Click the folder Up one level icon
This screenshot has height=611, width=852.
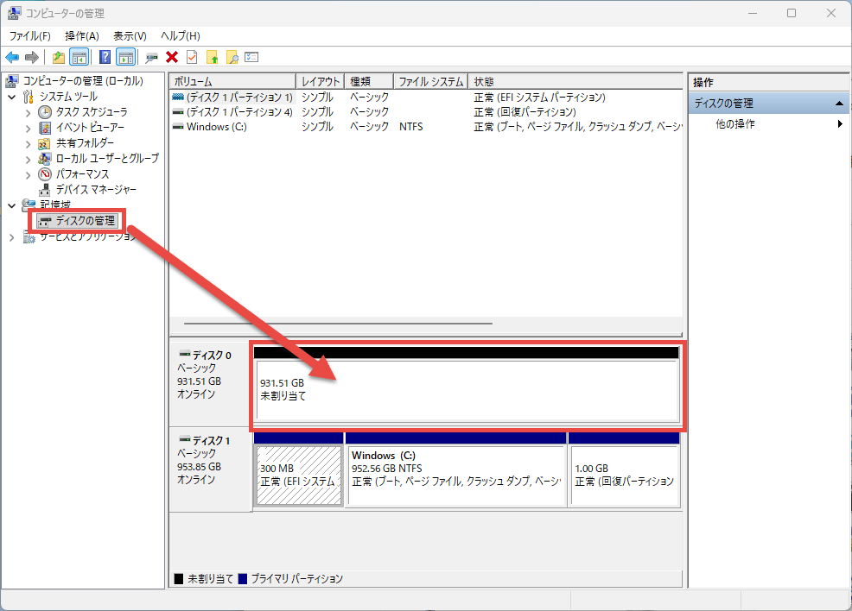pos(58,57)
